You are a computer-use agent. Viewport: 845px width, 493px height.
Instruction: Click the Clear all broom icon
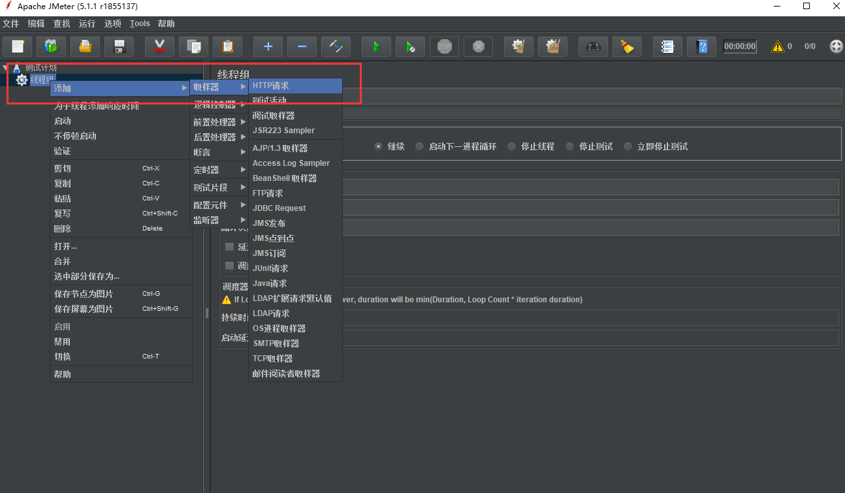coord(627,46)
